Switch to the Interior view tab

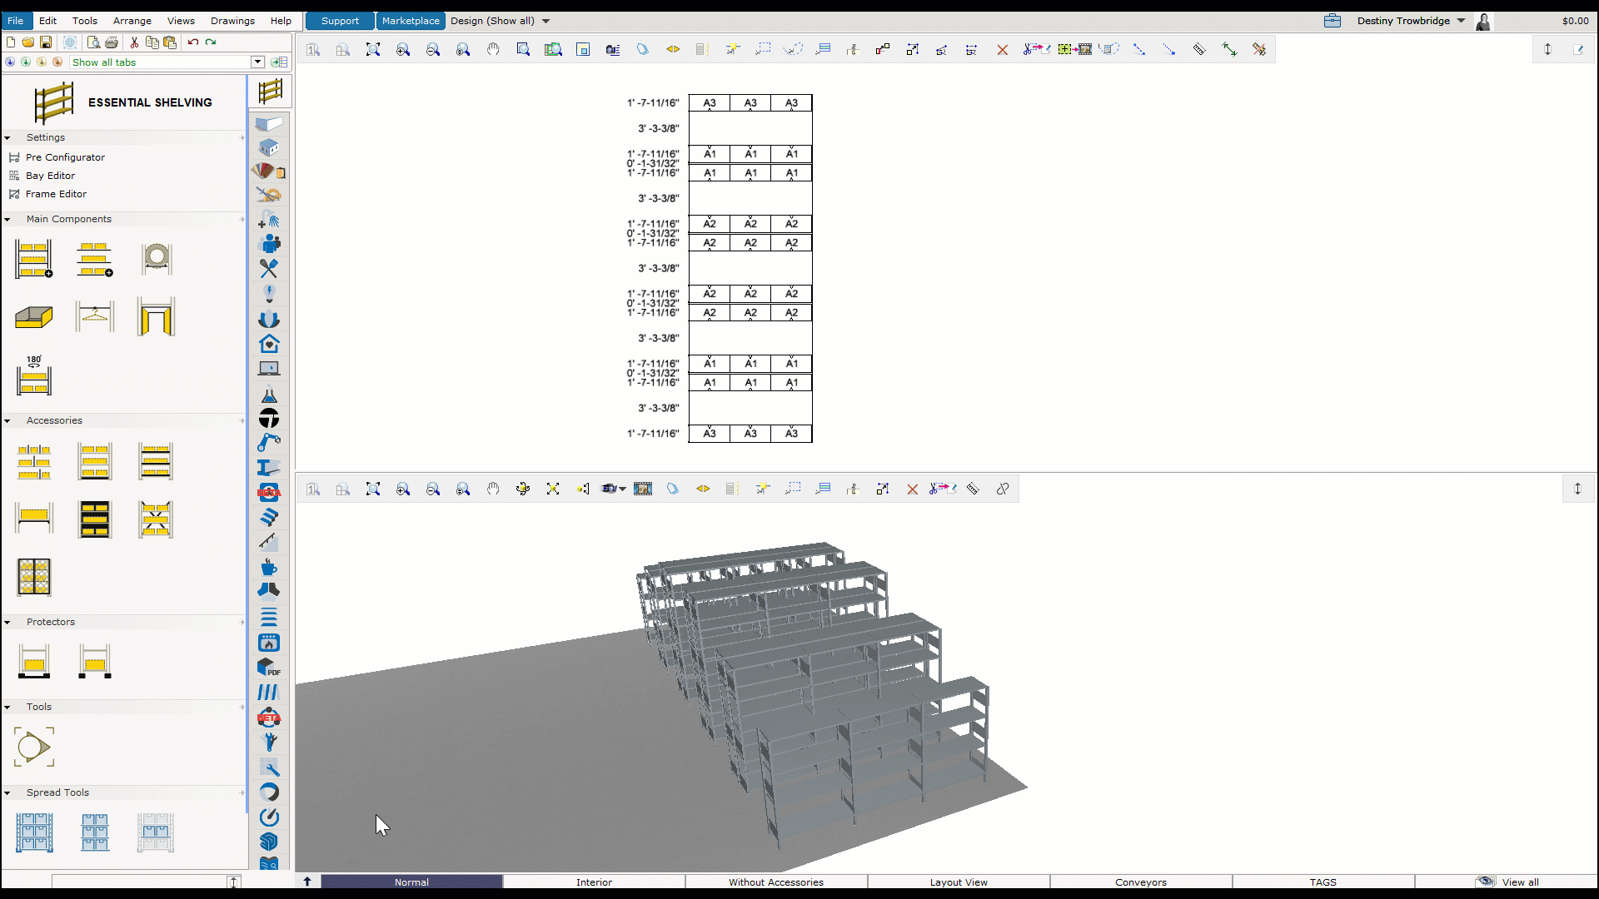[x=594, y=882]
